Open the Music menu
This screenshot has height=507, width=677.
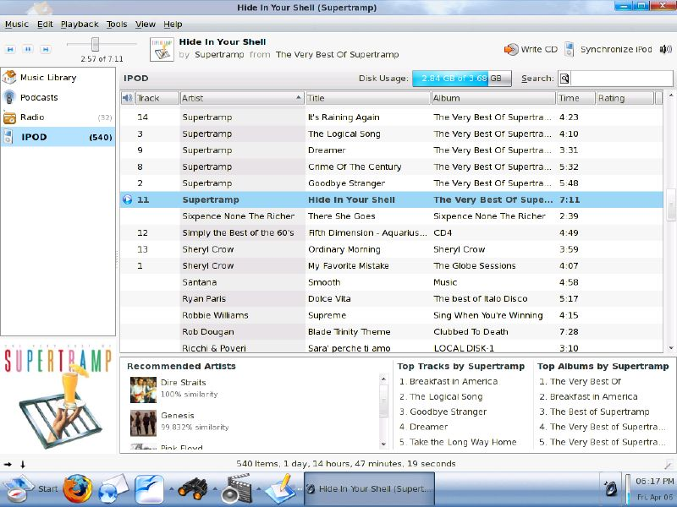[16, 25]
